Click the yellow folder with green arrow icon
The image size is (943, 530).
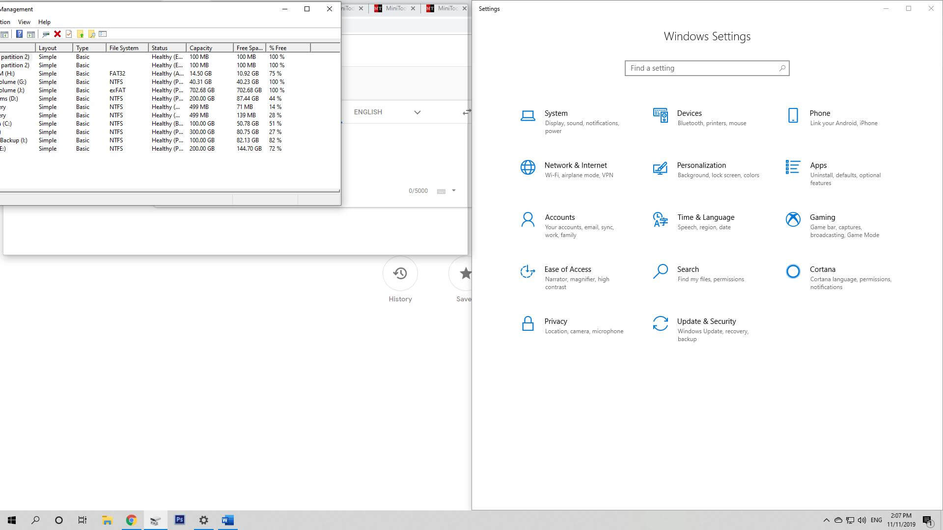pyautogui.click(x=81, y=34)
